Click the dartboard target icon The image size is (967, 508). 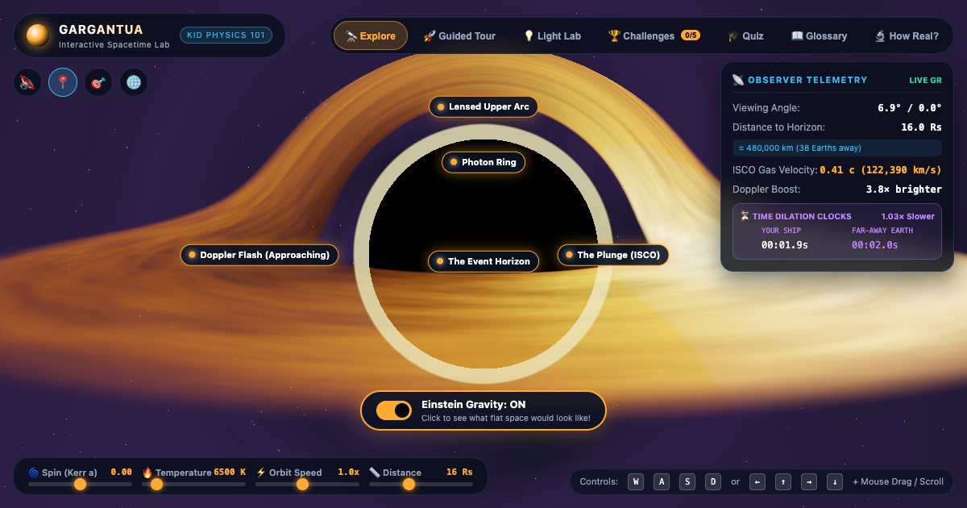[98, 82]
